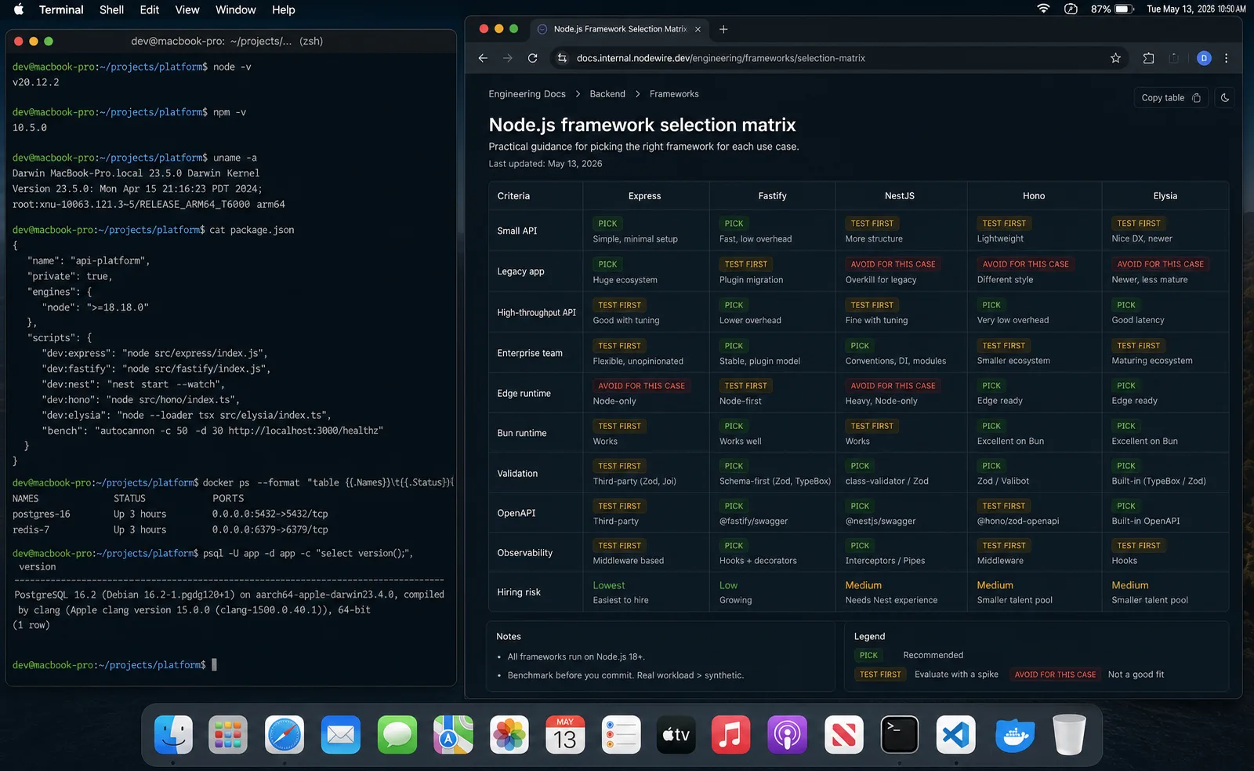
Task: Reload the selection matrix page
Action: point(533,58)
